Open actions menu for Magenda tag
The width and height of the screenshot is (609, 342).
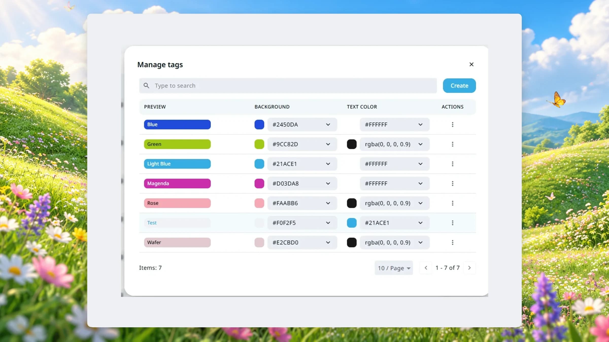[x=452, y=183]
